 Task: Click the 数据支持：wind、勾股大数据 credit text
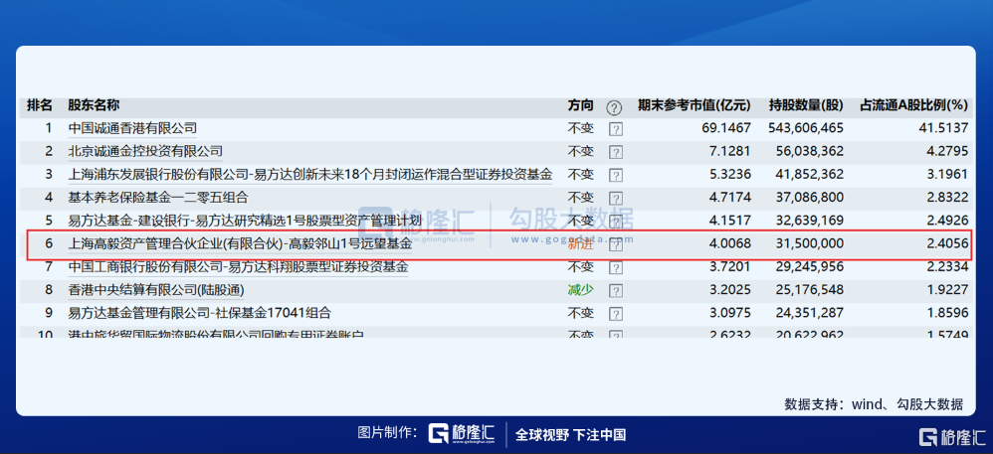[x=874, y=404]
